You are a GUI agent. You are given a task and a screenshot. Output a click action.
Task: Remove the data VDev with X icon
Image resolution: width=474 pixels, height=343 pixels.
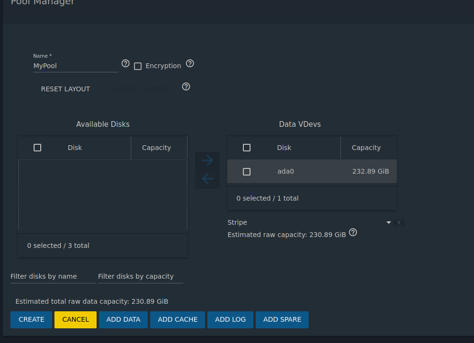399,223
